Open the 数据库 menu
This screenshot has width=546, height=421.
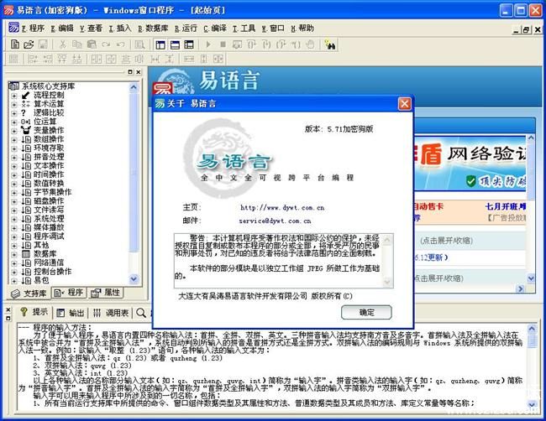[x=153, y=29]
